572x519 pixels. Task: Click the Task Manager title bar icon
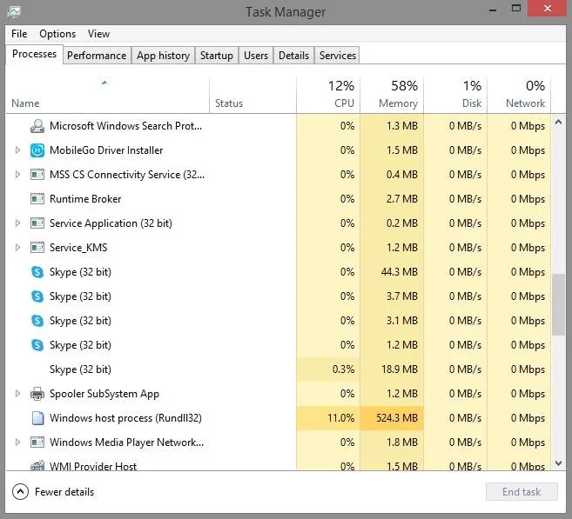pyautogui.click(x=14, y=12)
